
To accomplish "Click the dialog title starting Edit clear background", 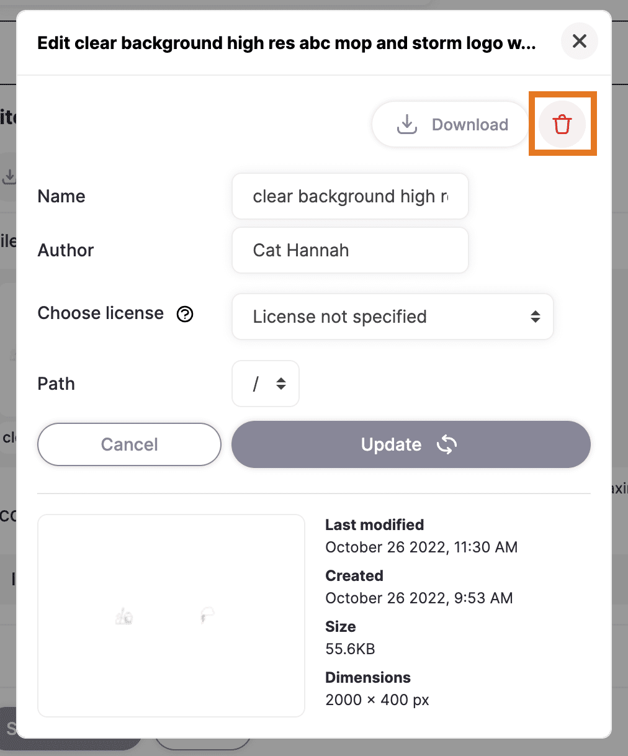I will coord(286,43).
